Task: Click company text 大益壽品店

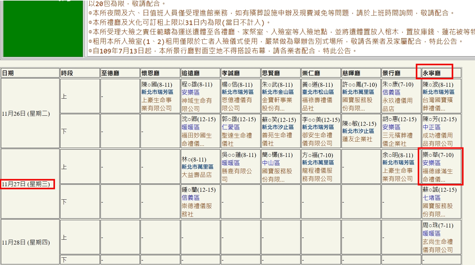Action: tap(197, 175)
